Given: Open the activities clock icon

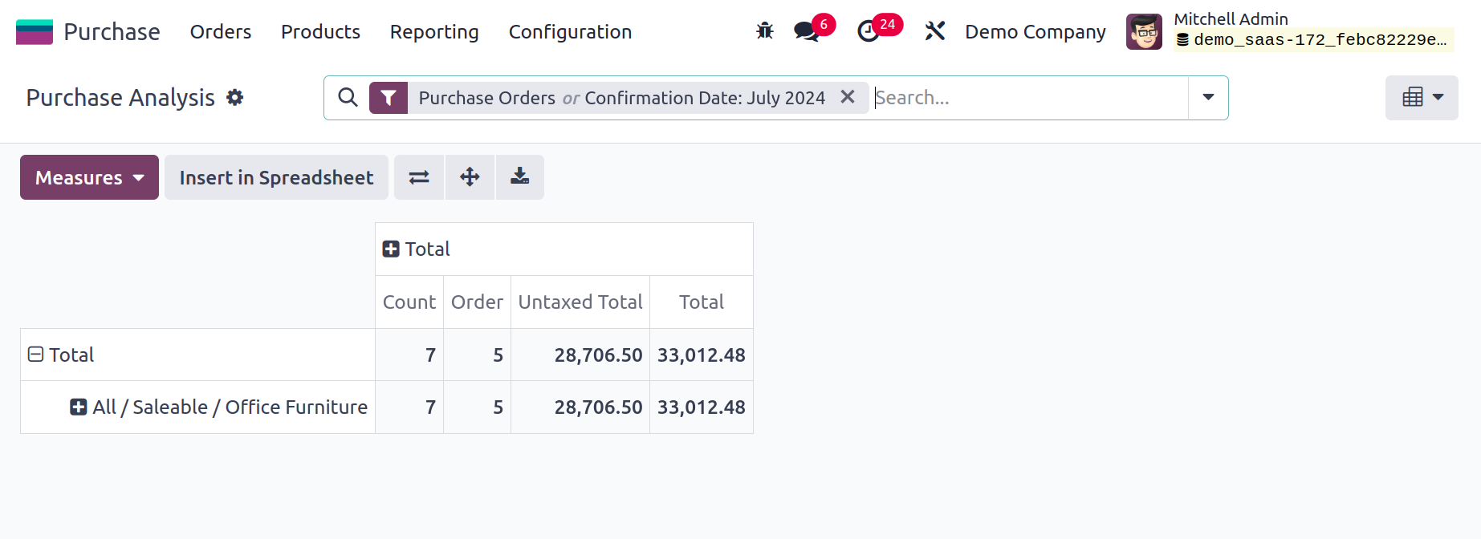Looking at the screenshot, I should (x=869, y=31).
